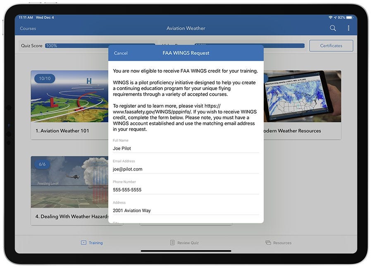The width and height of the screenshot is (372, 268).
Task: Tap the Training tab icon
Action: (83, 243)
